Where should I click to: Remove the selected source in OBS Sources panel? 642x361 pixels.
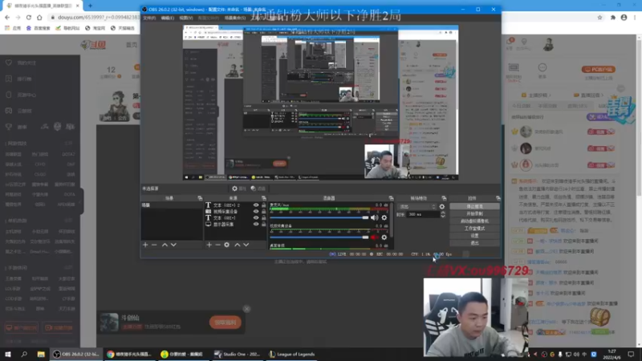217,245
